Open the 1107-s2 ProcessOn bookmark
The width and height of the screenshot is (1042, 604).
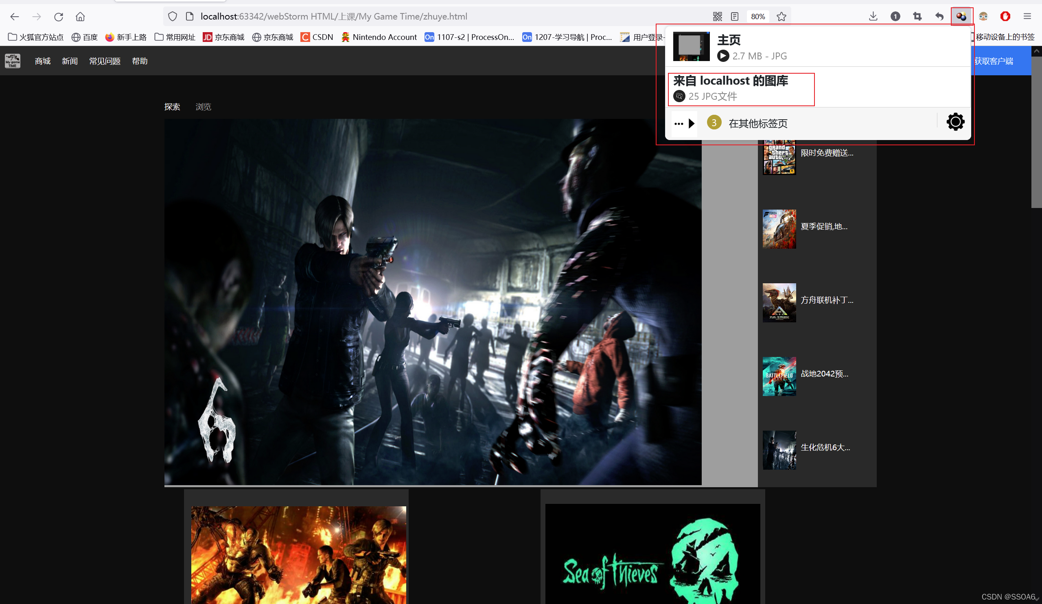point(470,37)
